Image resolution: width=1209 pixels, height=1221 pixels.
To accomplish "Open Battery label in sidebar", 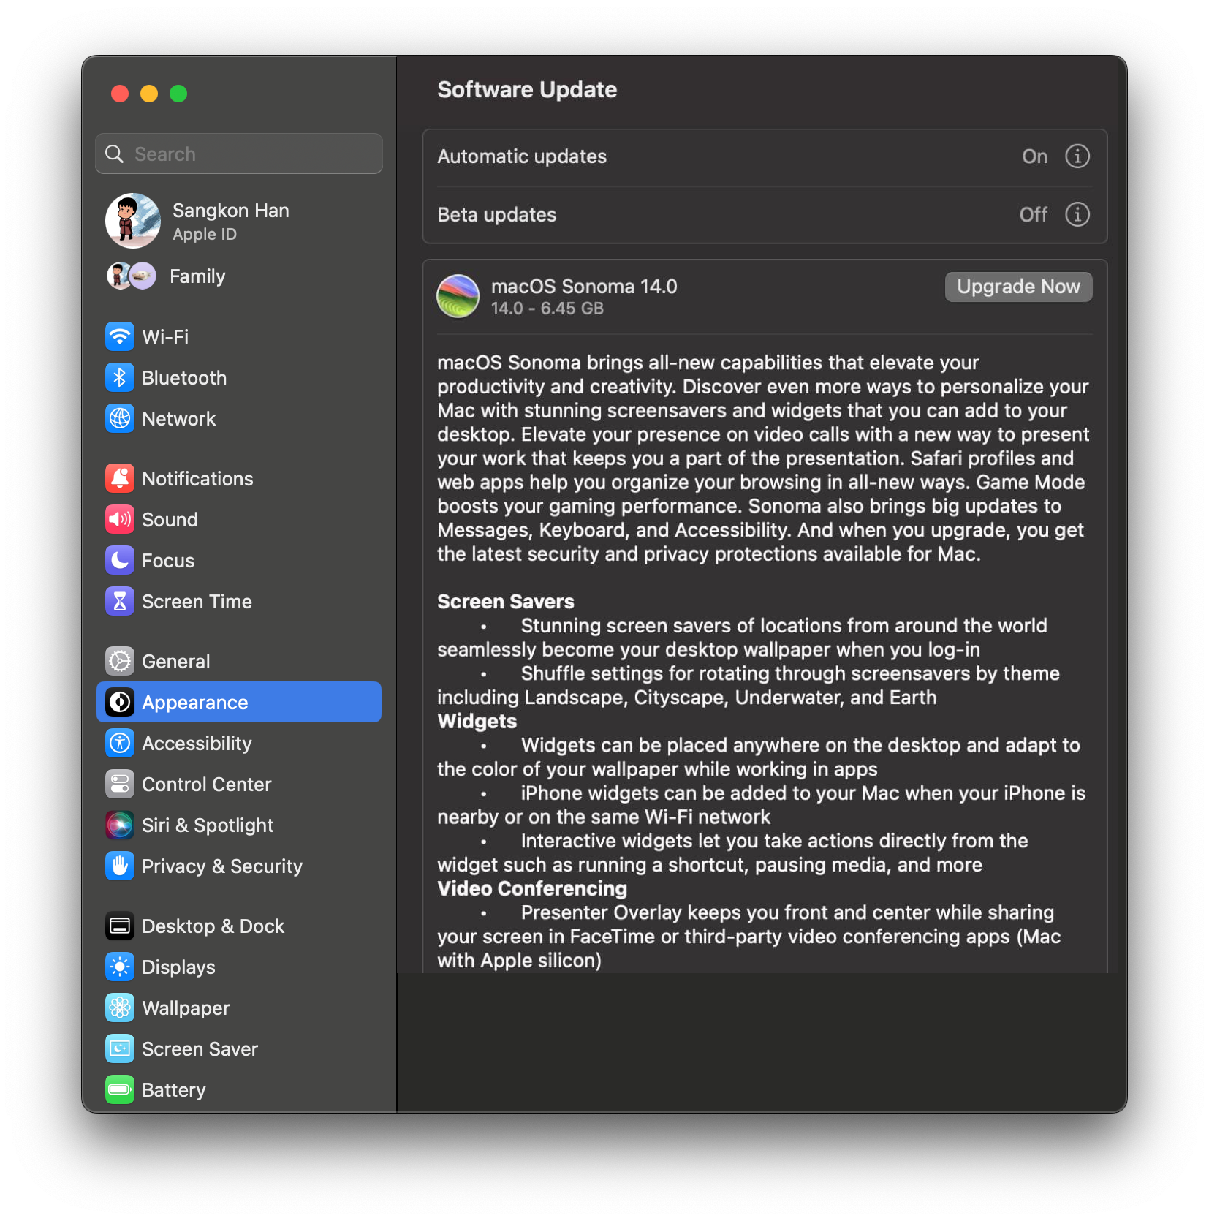I will pos(174,1089).
